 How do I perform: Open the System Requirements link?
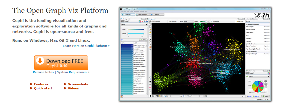(73, 72)
